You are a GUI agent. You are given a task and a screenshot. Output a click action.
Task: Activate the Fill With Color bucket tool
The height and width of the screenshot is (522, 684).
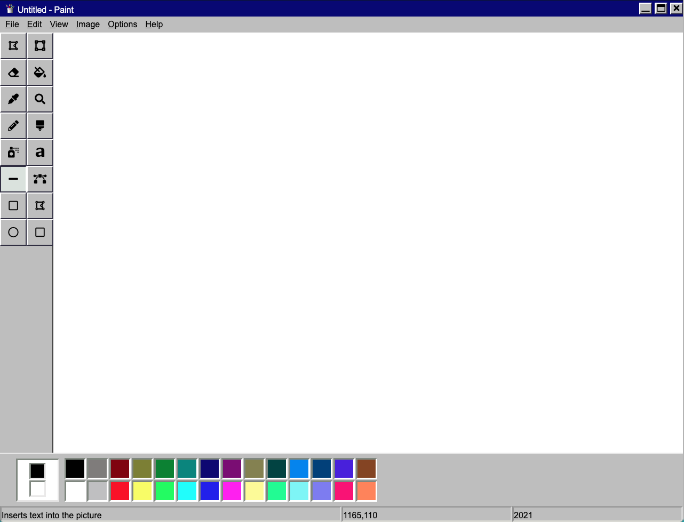(x=40, y=73)
